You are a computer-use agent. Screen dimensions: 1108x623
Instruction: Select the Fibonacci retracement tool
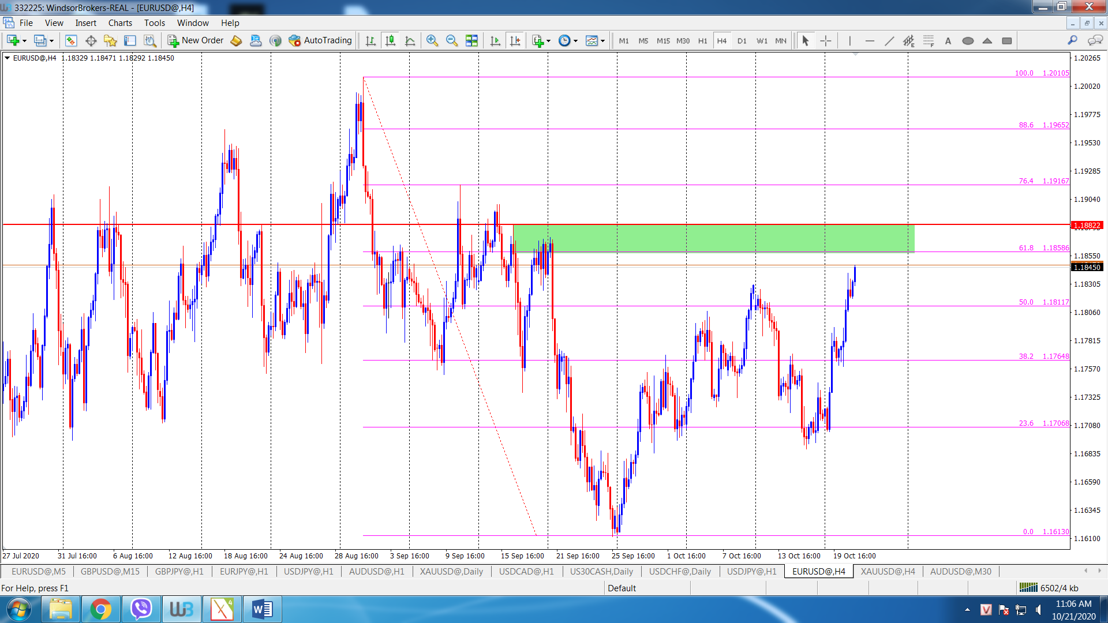pos(929,40)
